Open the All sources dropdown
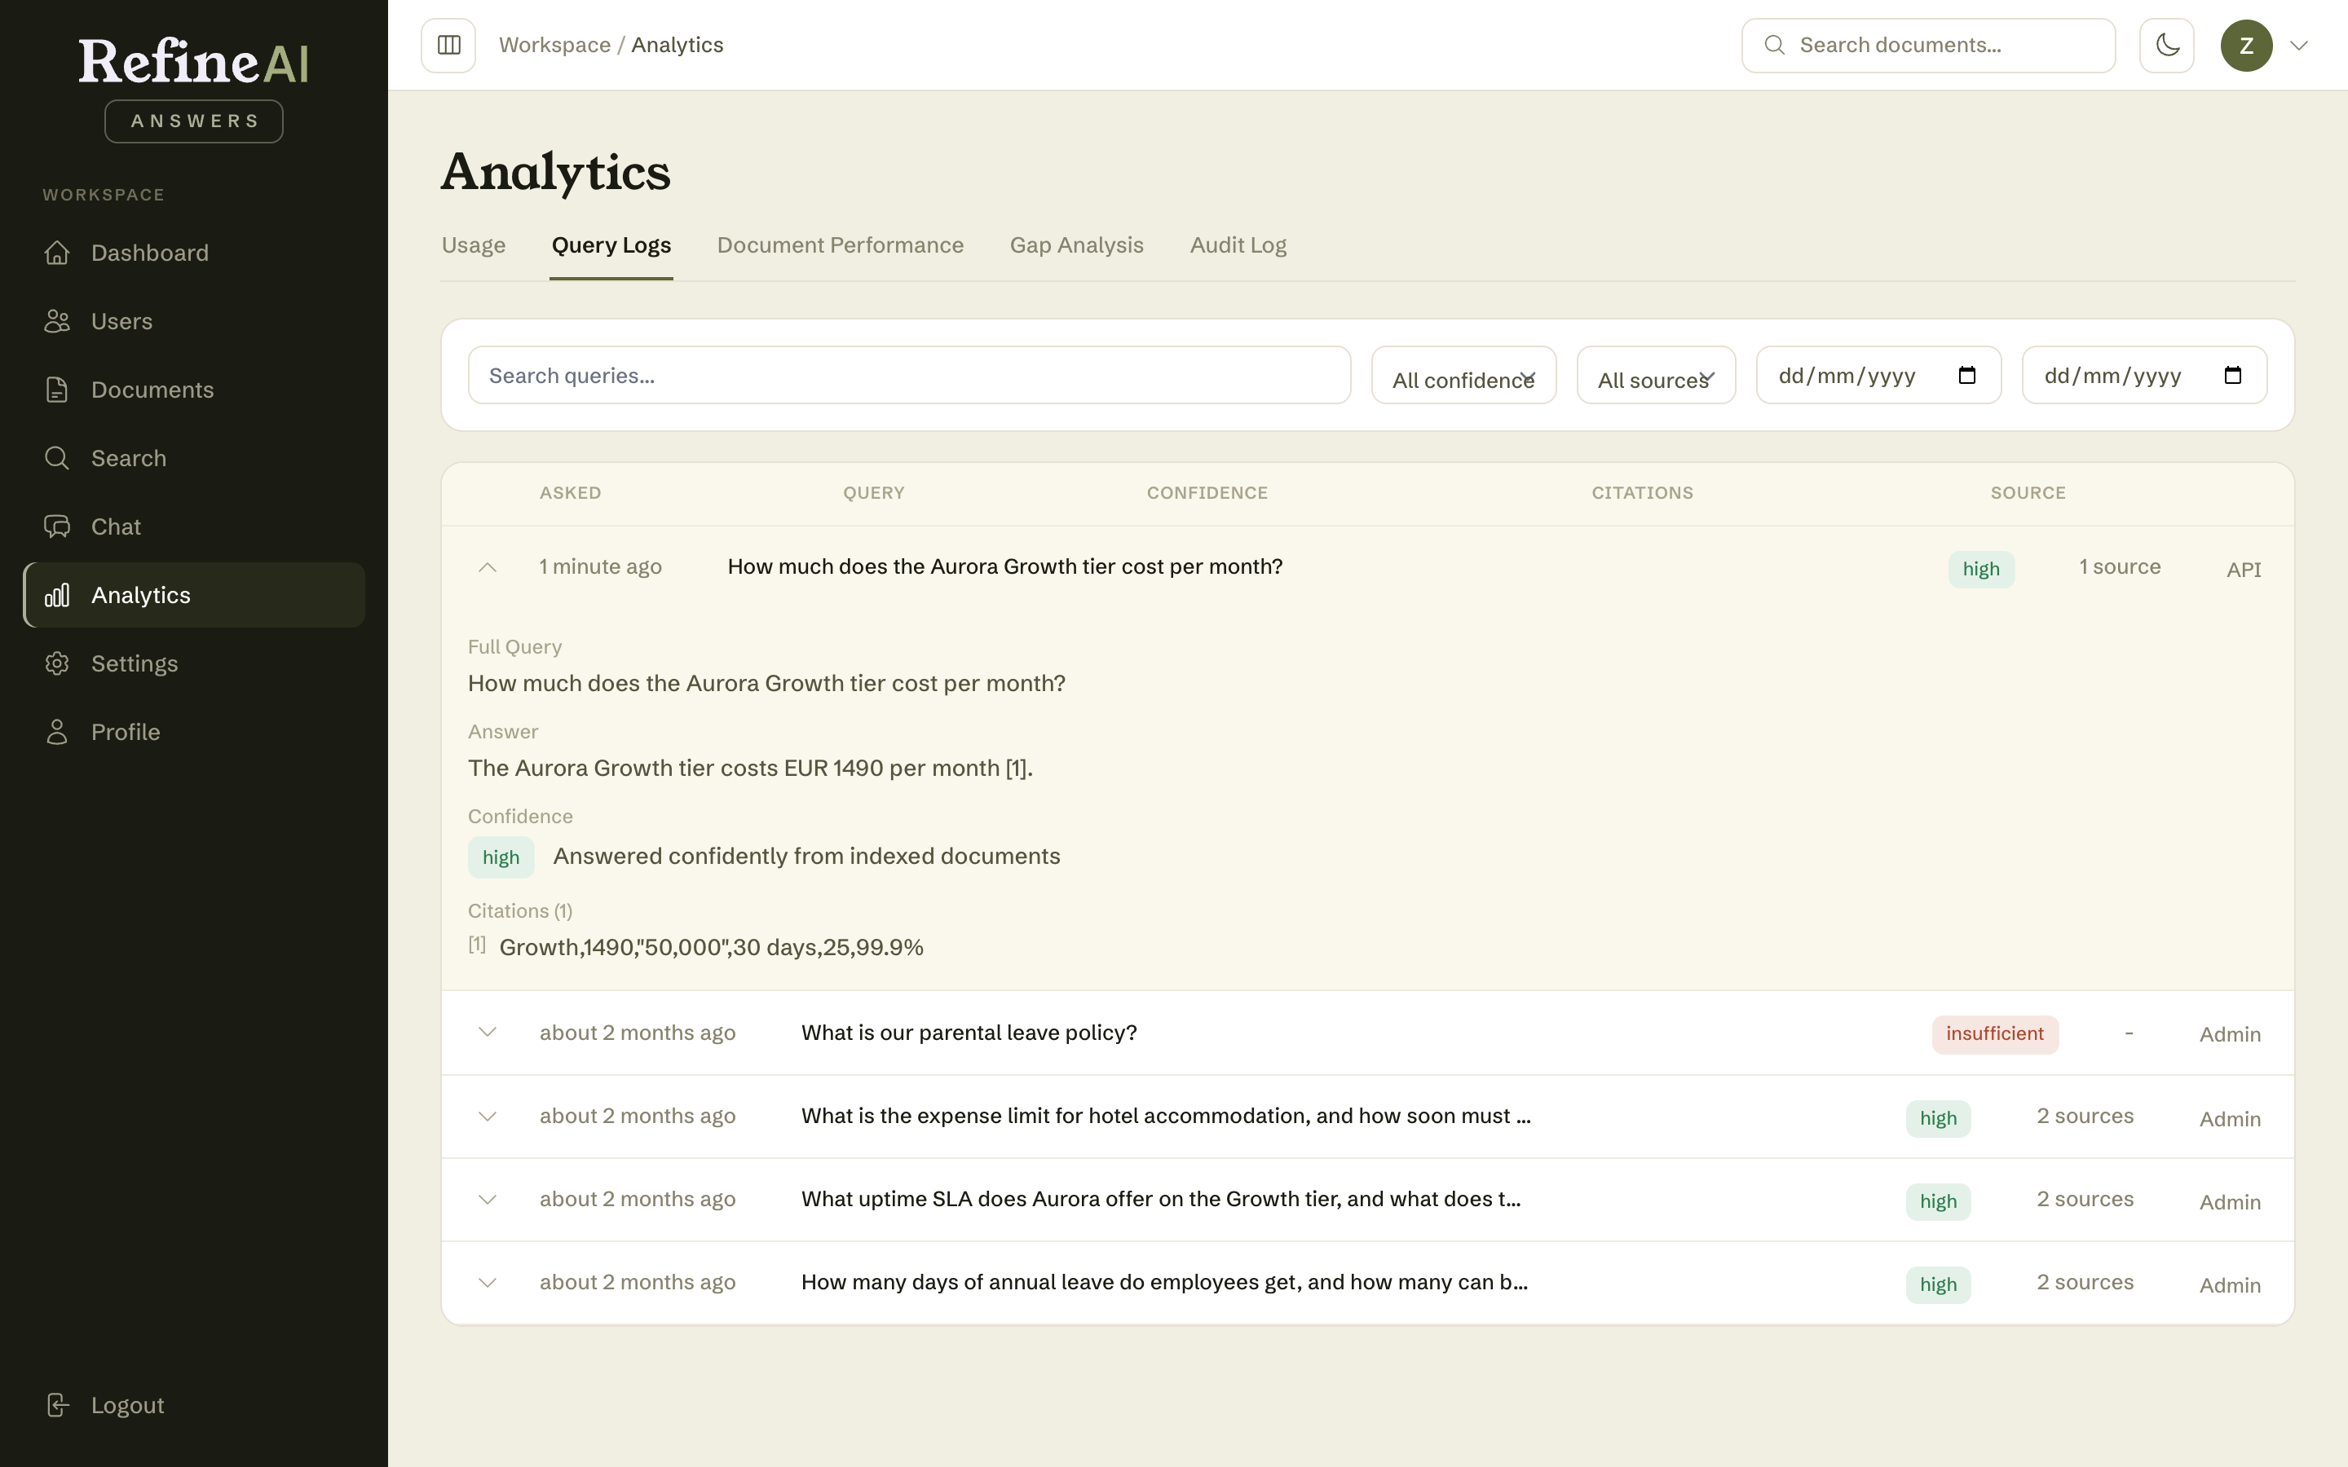Screen dimensions: 2348x1467 (1655, 376)
